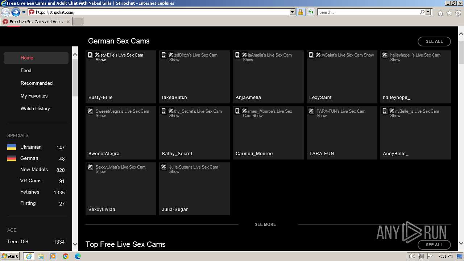Image resolution: width=464 pixels, height=261 pixels.
Task: Launch Edge from the taskbar
Action: (78, 256)
